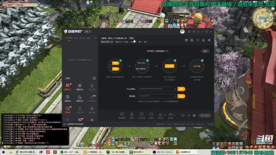
Task: Add multimedia source with play icon
Action: pos(151,116)
